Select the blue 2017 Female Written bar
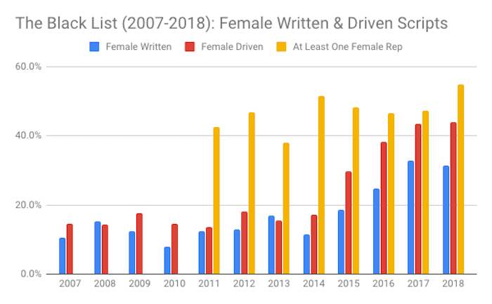 (x=410, y=218)
